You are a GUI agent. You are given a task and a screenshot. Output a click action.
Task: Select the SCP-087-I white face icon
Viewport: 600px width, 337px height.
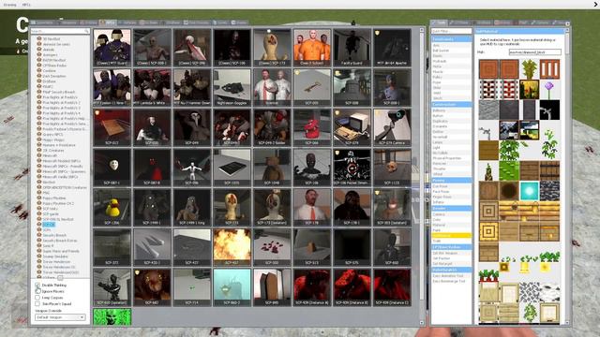(112, 168)
